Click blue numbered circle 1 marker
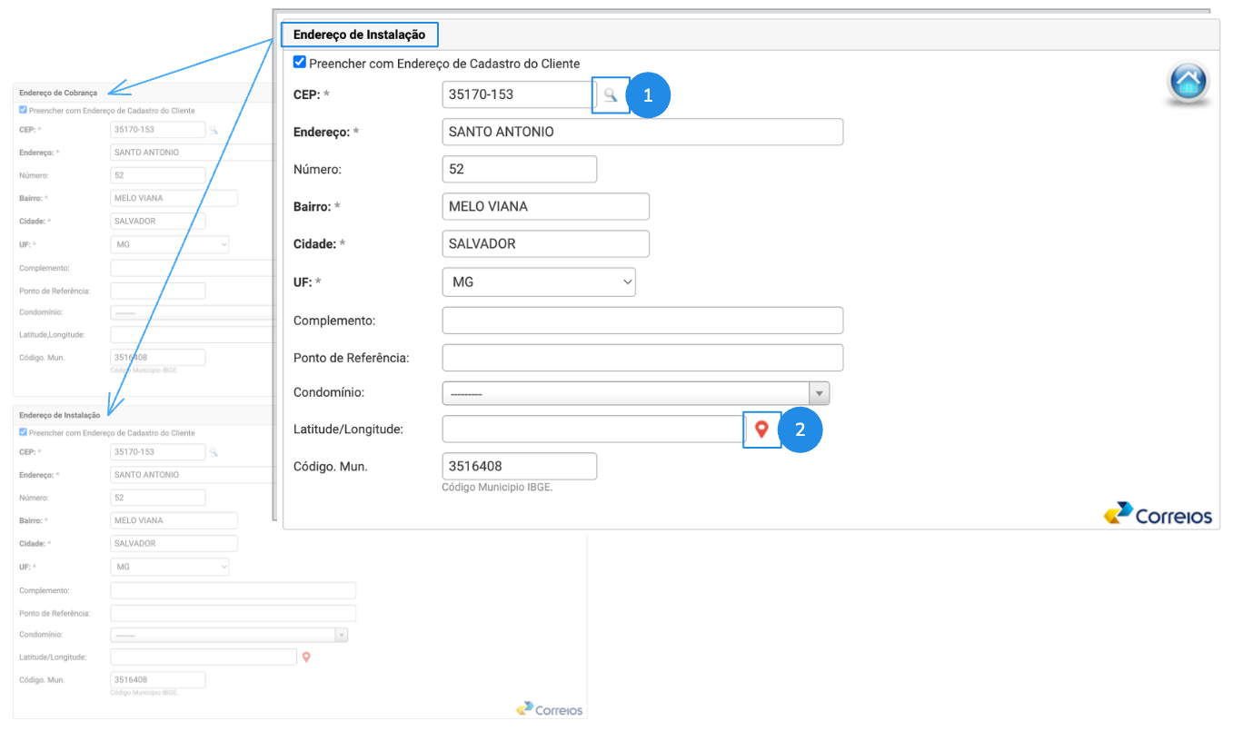This screenshot has height=731, width=1233. click(x=648, y=95)
